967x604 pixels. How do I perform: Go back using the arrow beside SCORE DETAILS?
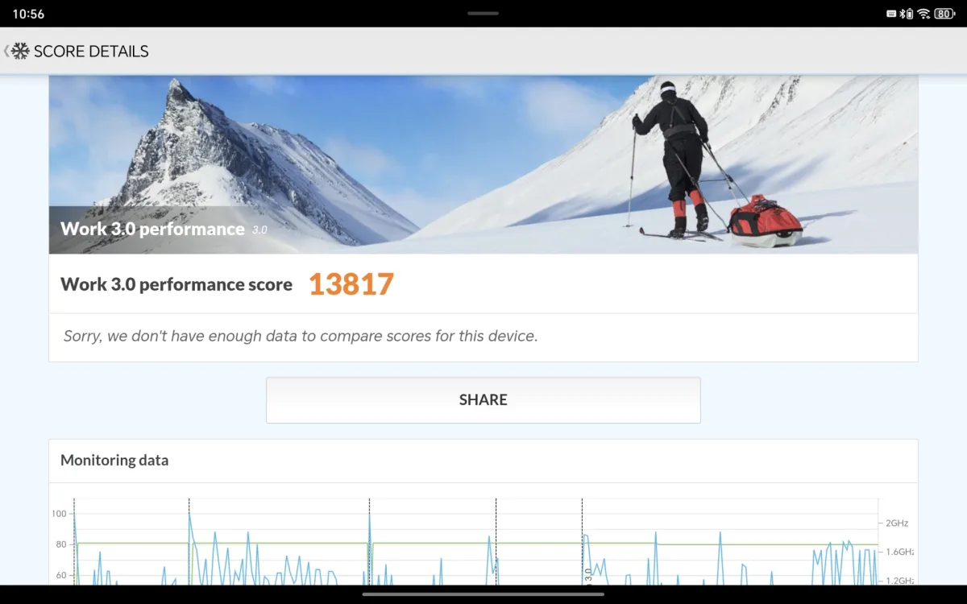tap(6, 51)
